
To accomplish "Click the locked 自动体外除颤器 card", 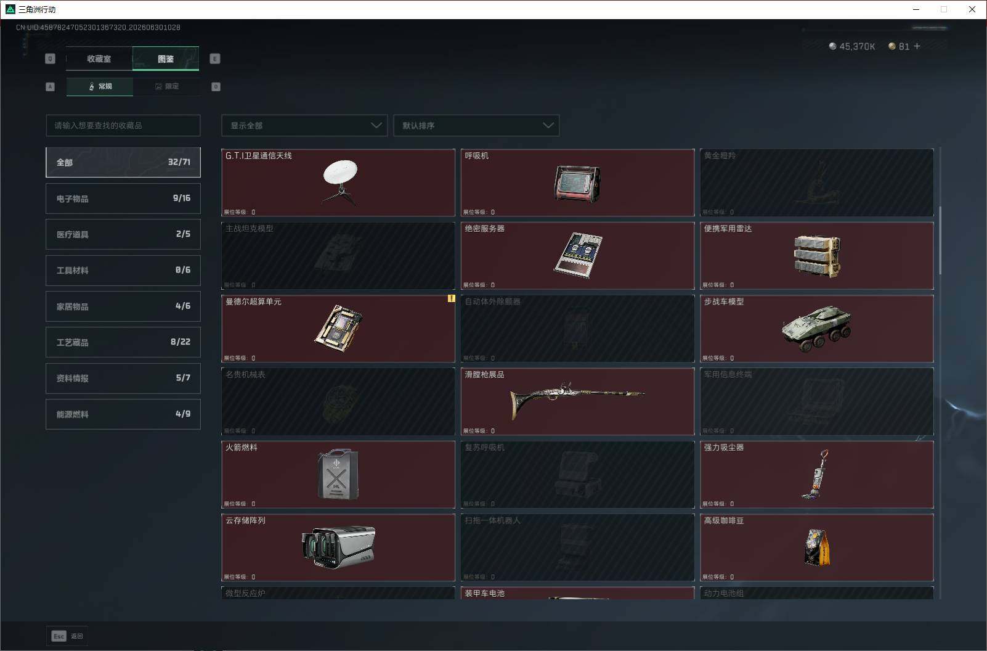I will (x=577, y=329).
